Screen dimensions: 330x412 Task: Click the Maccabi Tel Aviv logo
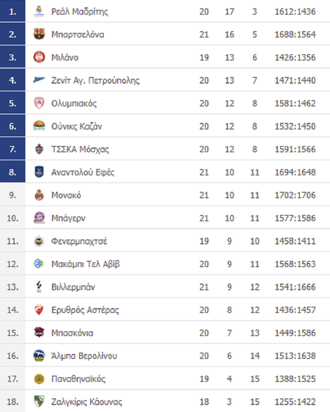[39, 263]
